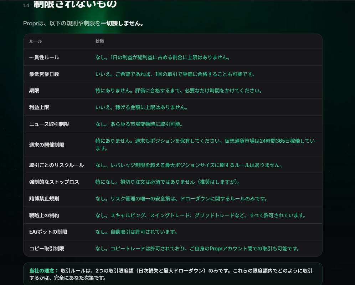Viewport: 355px width, 285px height.
Task: Click the text about '仮想通貨市場は24時間365日稼働'
Action: coord(205,144)
